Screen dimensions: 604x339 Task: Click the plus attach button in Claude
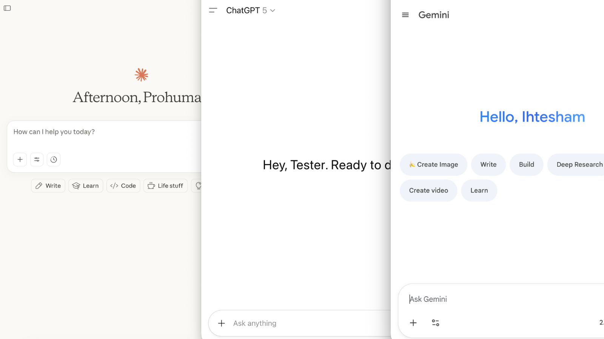pos(20,159)
